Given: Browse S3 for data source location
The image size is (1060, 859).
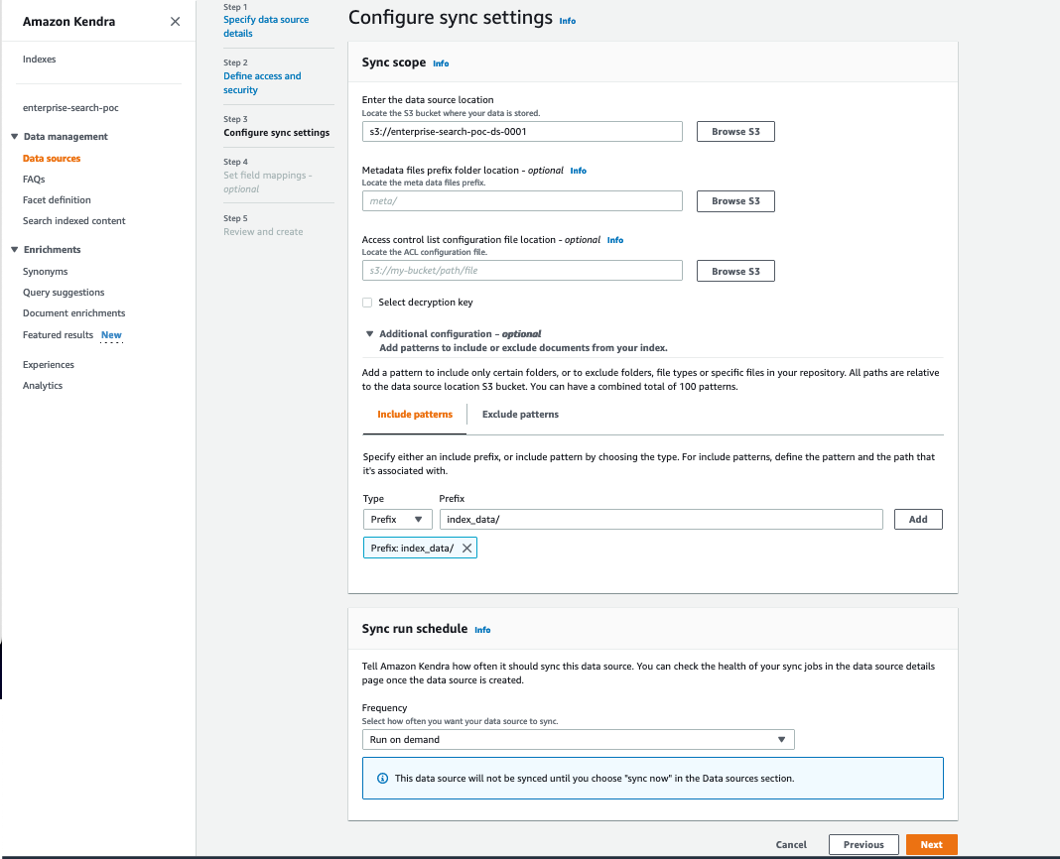Looking at the screenshot, I should pos(735,132).
